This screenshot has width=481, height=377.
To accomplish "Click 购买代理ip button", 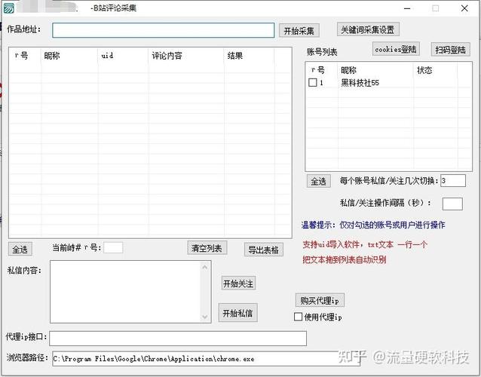I will click(320, 300).
